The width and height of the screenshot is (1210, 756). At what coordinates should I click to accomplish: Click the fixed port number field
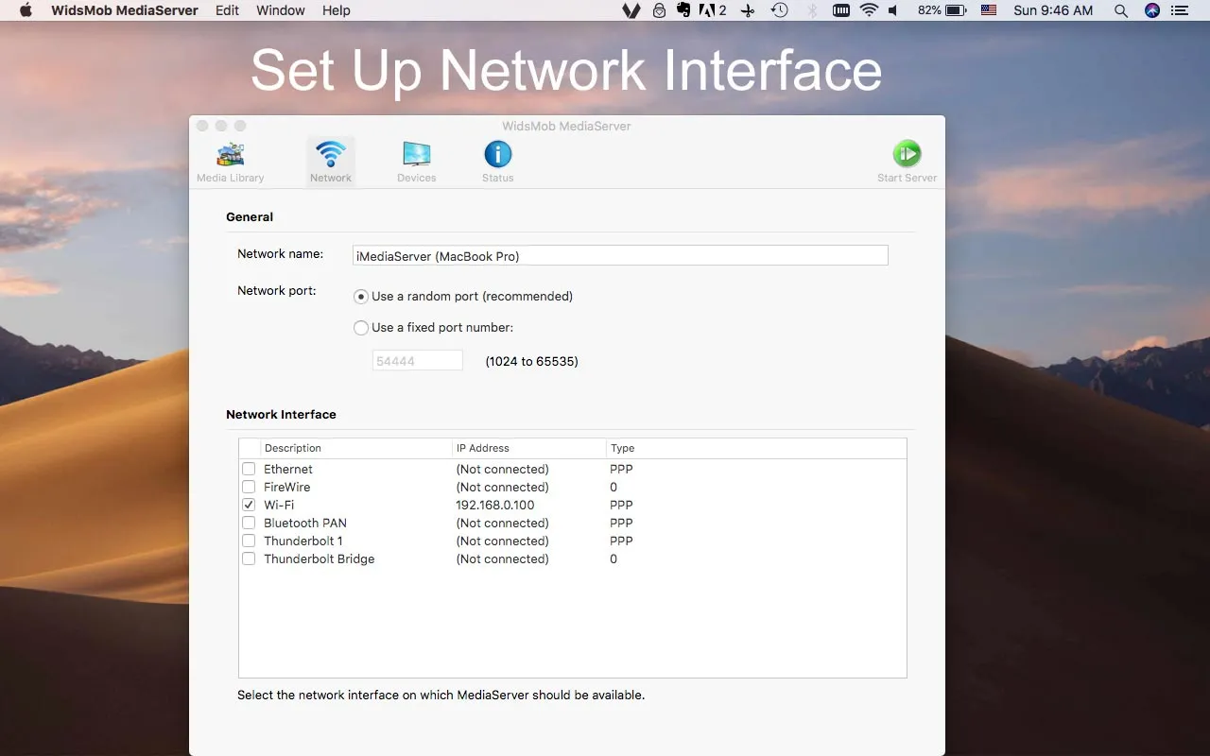(x=417, y=361)
